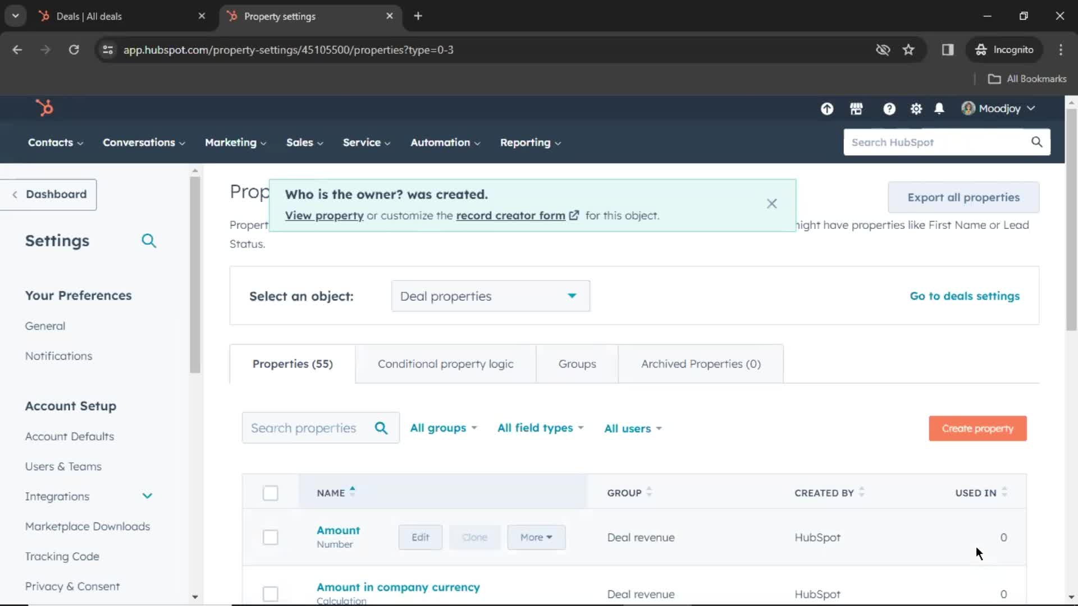Select the Properties (55) tab
This screenshot has width=1078, height=606.
coord(293,364)
